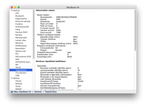Click Rácz MacBook Air in path bar
The image size is (146, 107).
pyautogui.click(x=22, y=92)
